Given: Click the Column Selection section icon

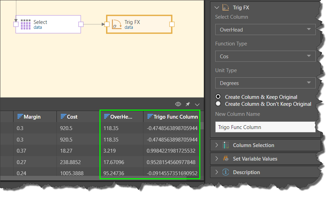Looking at the screenshot, I should point(226,145).
